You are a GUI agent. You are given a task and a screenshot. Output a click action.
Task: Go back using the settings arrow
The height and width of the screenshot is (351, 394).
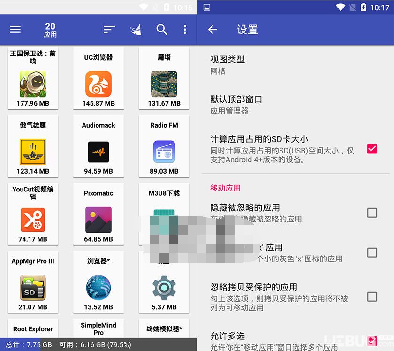point(212,30)
